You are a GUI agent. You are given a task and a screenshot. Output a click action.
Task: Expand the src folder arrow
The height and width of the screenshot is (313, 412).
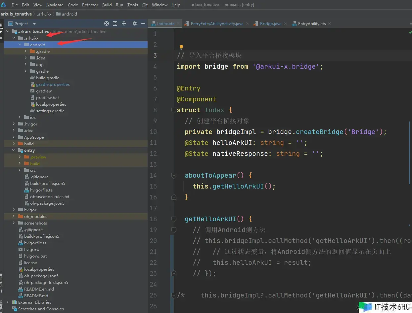(20, 170)
